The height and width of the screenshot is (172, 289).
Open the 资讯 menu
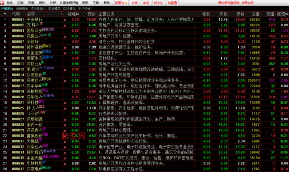click(x=85, y=3)
